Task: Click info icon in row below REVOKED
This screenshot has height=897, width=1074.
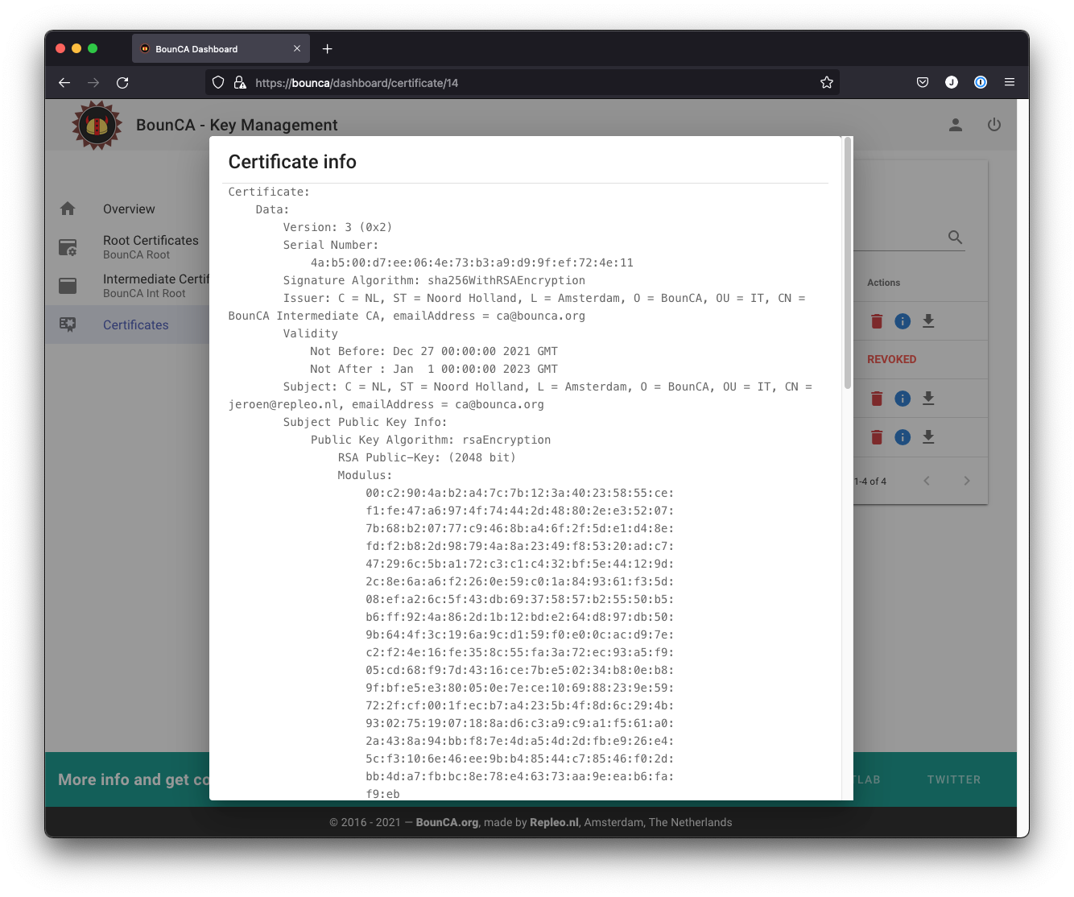Action: click(903, 399)
